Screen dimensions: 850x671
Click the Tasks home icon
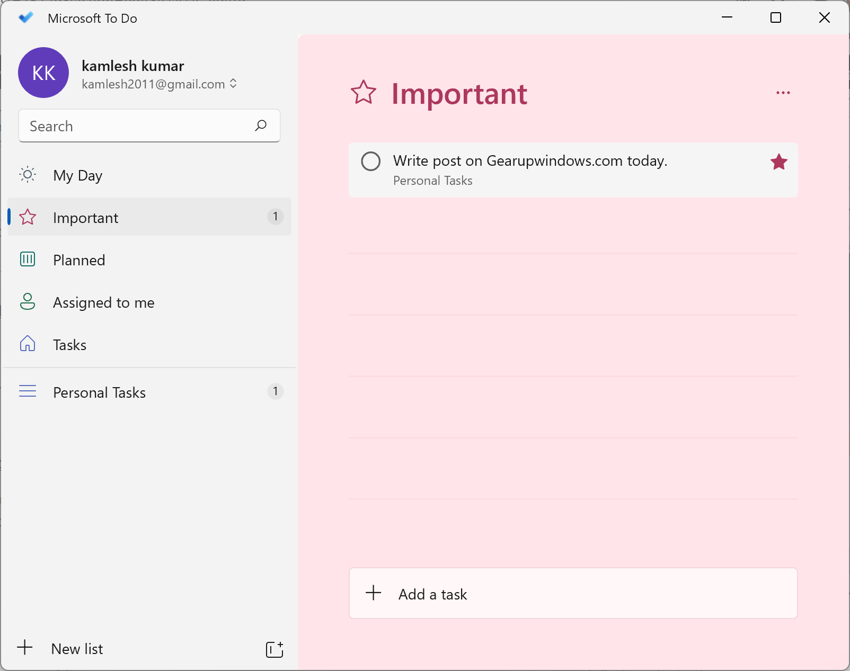coord(28,344)
